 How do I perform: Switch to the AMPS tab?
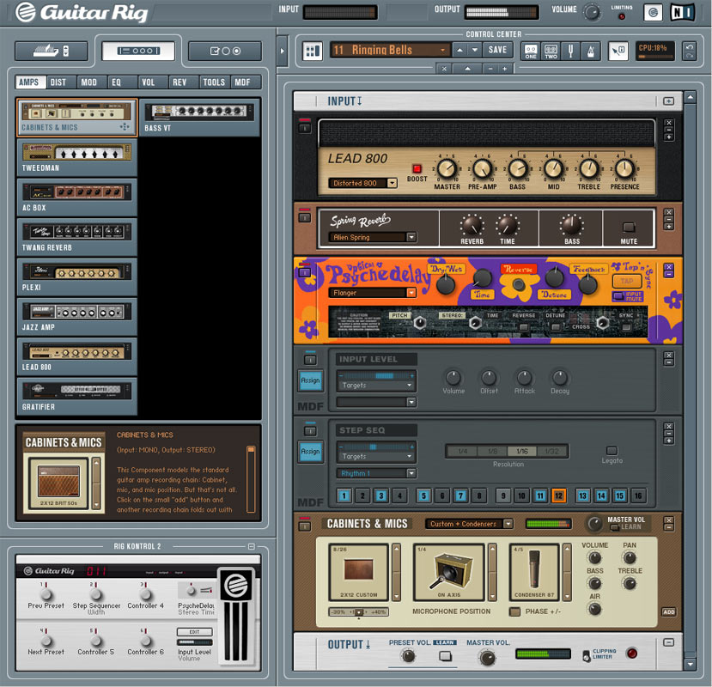click(29, 82)
